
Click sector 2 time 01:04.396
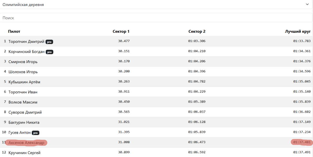coord(197,71)
